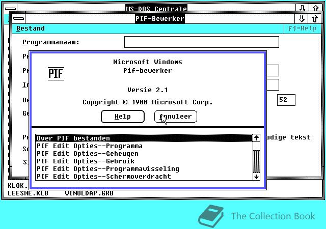Click the help list scrollbar track
Image resolution: width=326 pixels, height=229 pixels.
pos(256,157)
